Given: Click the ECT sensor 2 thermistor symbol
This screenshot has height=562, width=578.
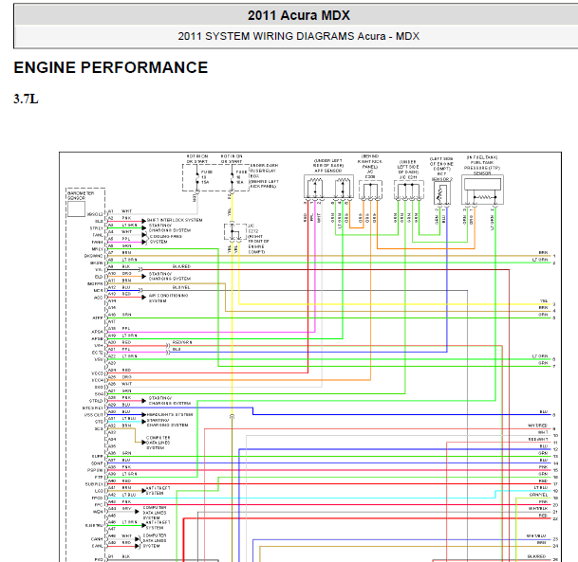Looking at the screenshot, I should point(441,193).
